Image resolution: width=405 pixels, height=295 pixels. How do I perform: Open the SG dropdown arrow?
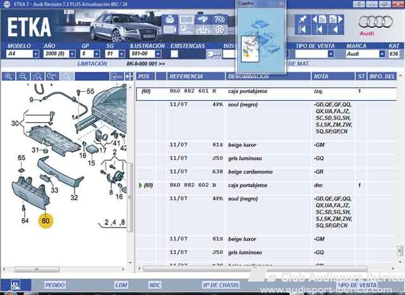[x=121, y=54]
